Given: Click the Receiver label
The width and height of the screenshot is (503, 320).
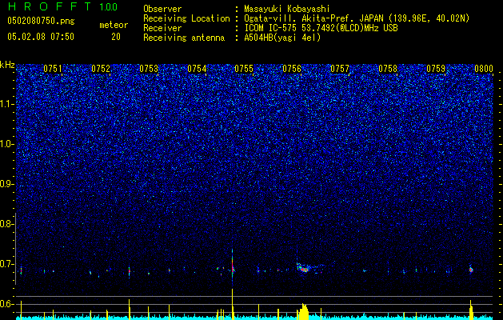Looking at the screenshot, I should tap(162, 28).
